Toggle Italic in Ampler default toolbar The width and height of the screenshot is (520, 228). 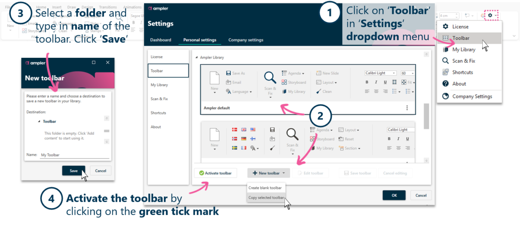point(376,82)
